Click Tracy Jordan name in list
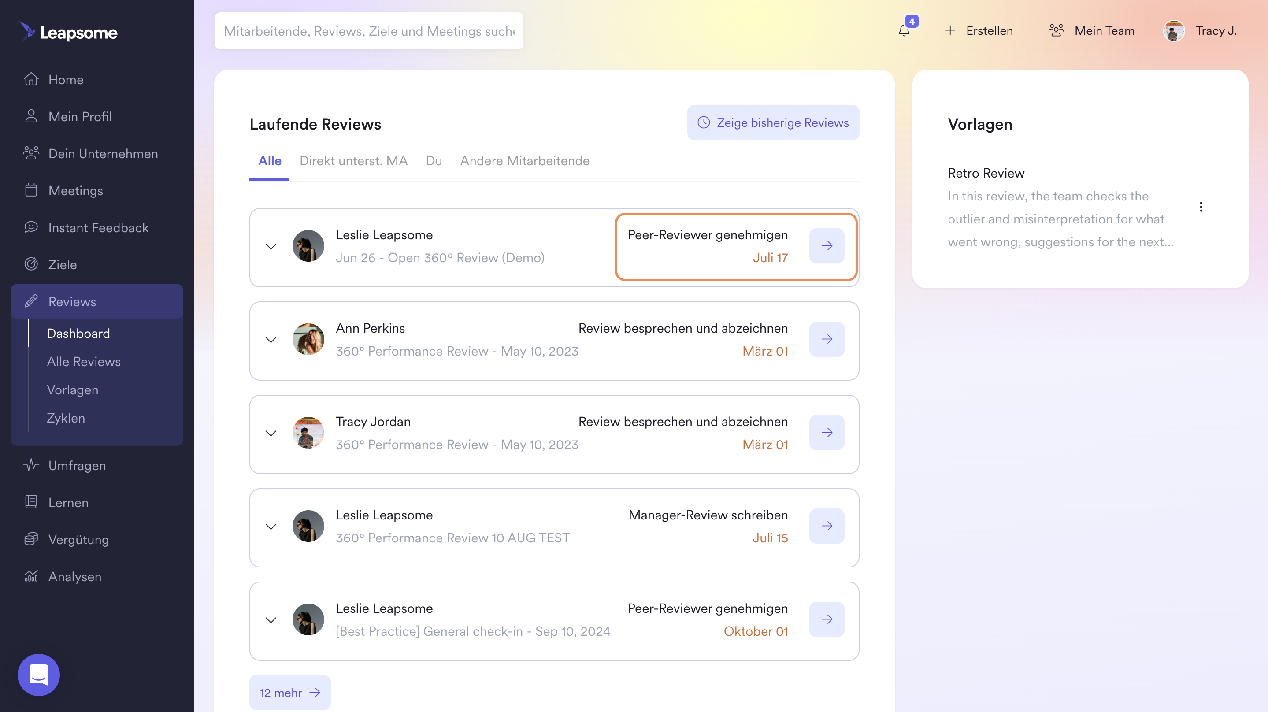Viewport: 1268px width, 712px height. click(373, 422)
